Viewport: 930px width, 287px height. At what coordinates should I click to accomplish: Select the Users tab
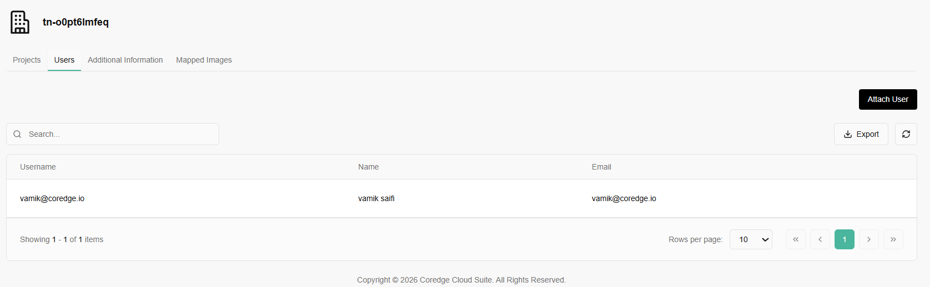(x=64, y=60)
